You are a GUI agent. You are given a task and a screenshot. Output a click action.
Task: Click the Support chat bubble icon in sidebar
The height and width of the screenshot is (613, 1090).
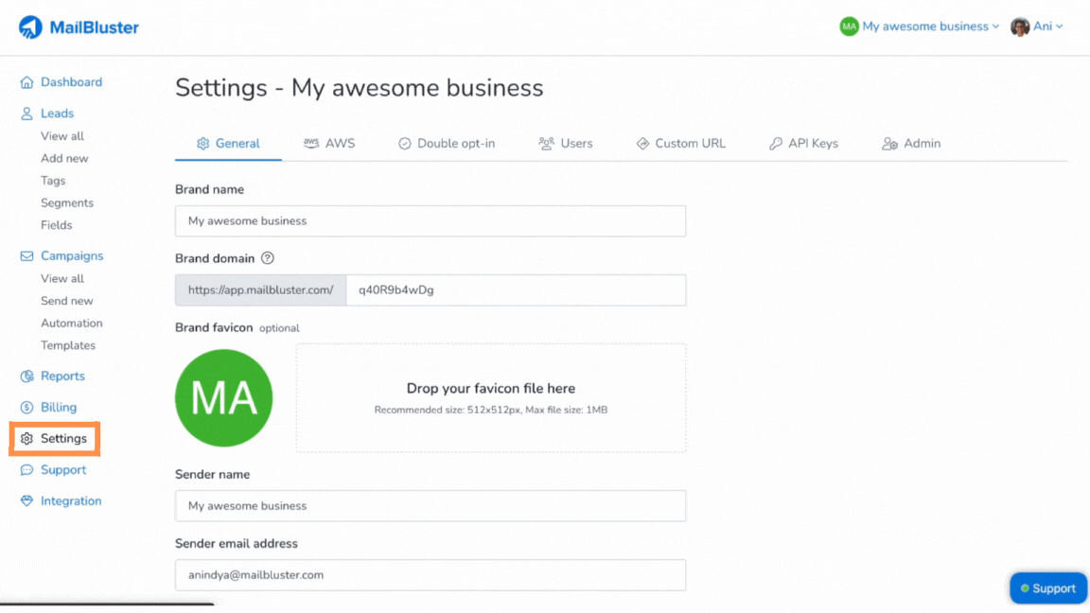pos(26,469)
